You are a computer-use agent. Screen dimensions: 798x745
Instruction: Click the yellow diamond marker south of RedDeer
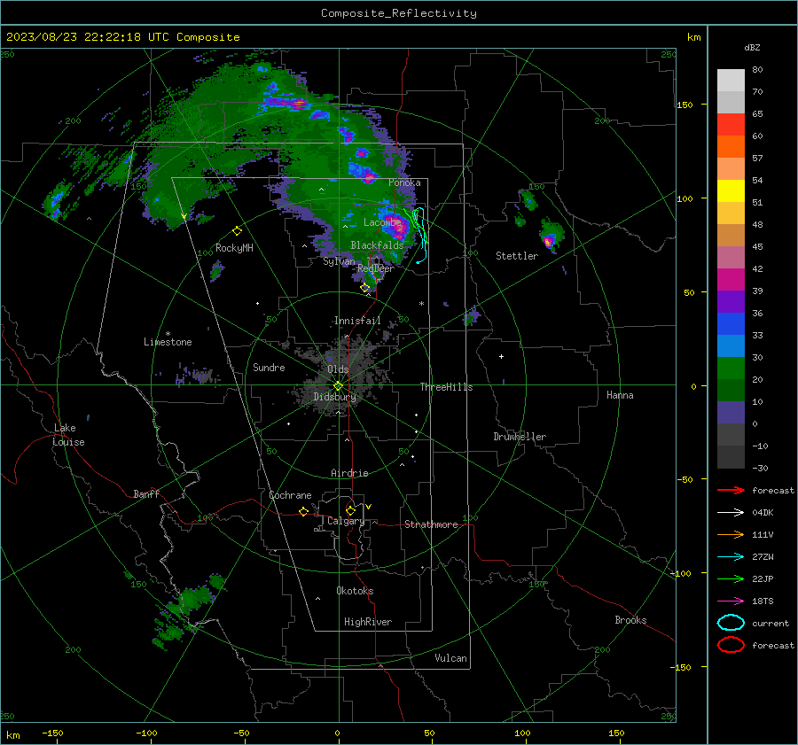[x=365, y=288]
